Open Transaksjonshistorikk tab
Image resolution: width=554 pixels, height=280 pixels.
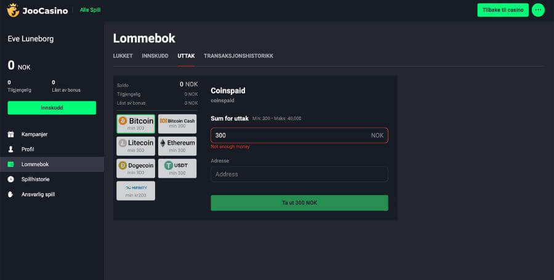[x=238, y=56]
